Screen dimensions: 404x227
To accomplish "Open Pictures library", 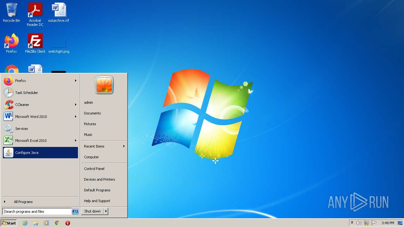I will coord(104,124).
